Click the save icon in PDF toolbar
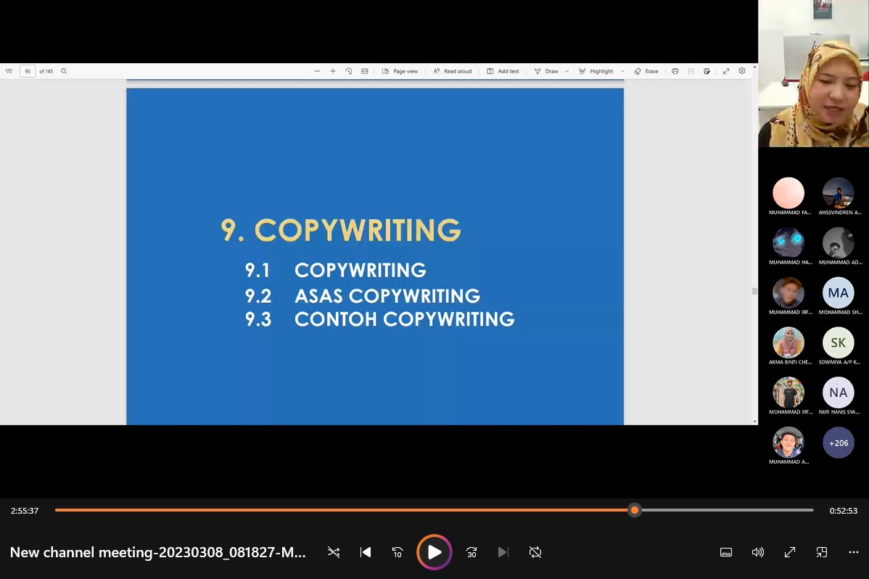Image resolution: width=869 pixels, height=579 pixels. click(x=691, y=71)
